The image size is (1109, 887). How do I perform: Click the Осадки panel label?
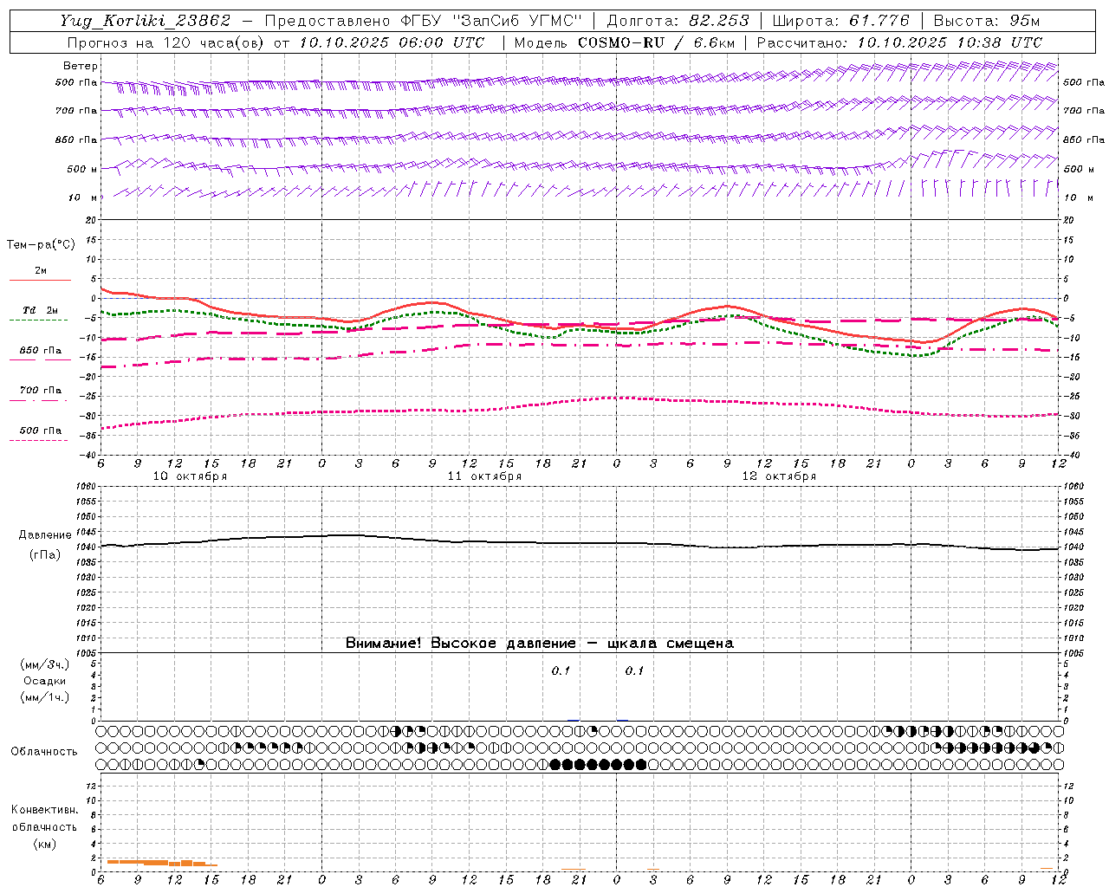tap(45, 681)
